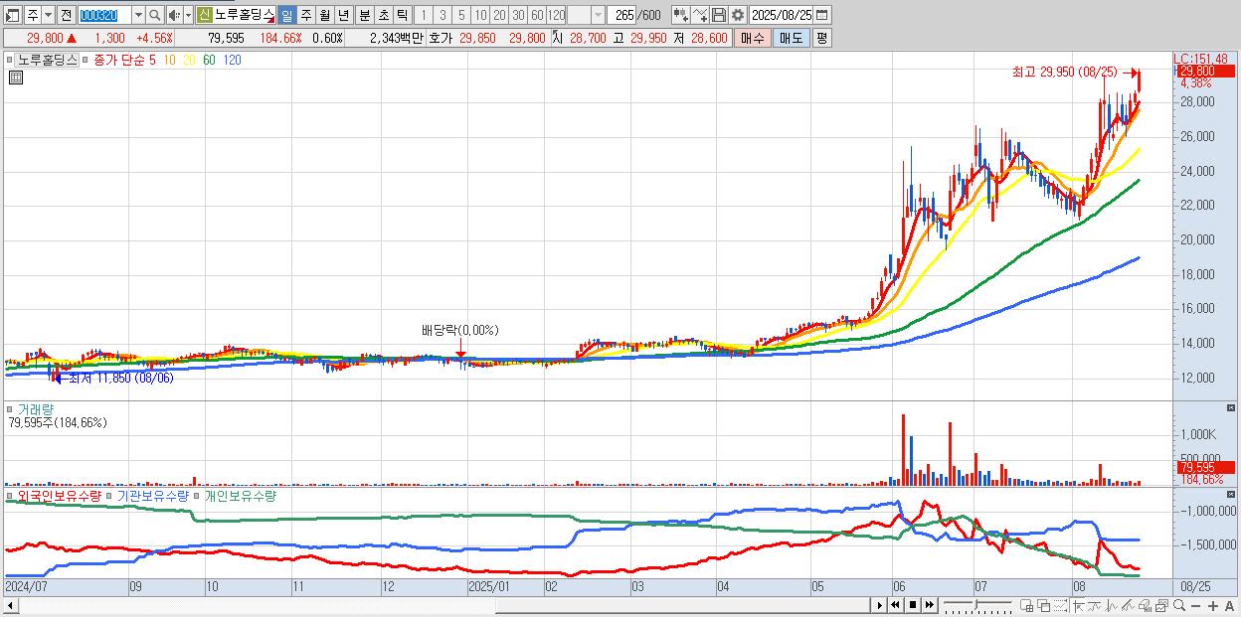Select the 10 interval tab
The width and height of the screenshot is (1241, 617).
click(x=480, y=15)
